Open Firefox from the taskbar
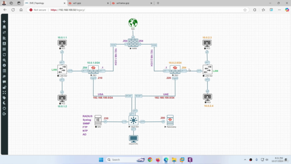The width and height of the screenshot is (291, 164). (x=158, y=160)
